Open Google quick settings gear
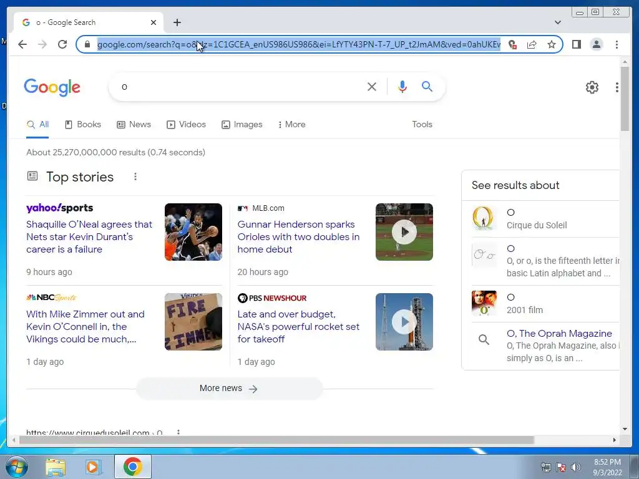 click(x=592, y=87)
